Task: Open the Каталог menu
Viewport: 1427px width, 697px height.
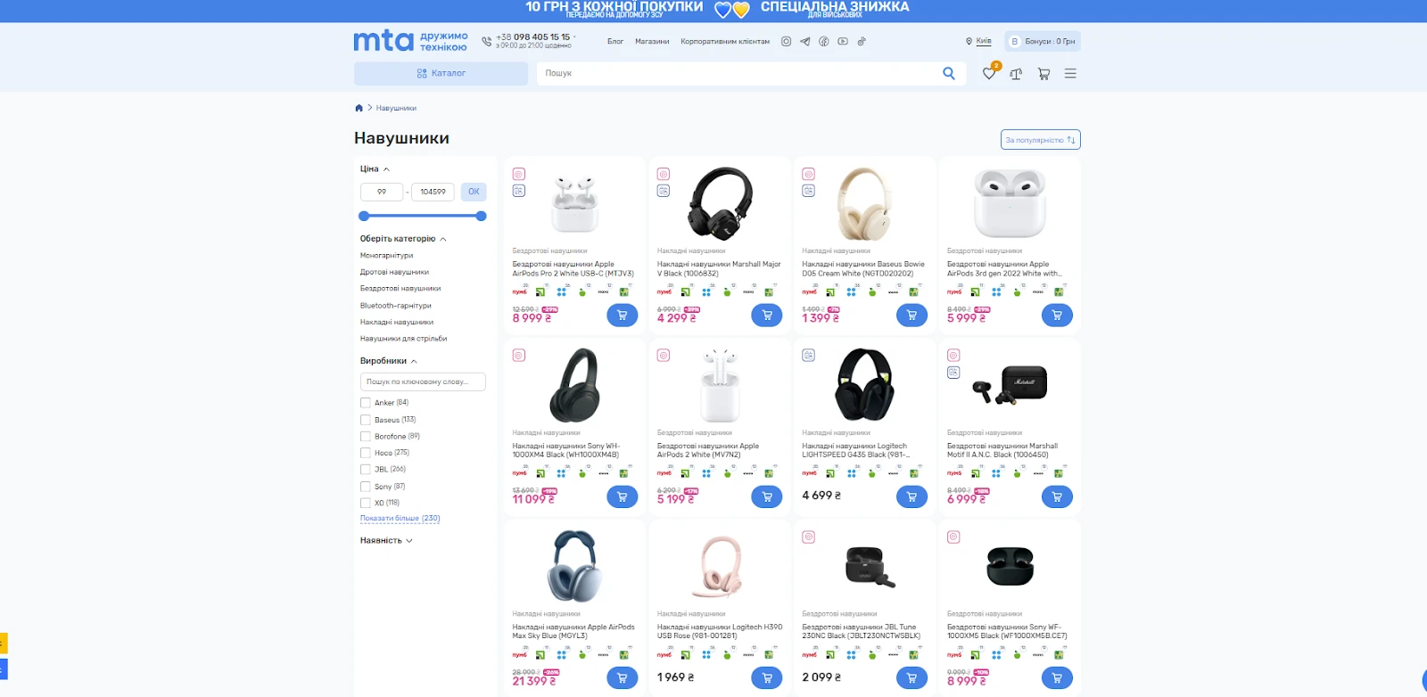Action: 441,73
